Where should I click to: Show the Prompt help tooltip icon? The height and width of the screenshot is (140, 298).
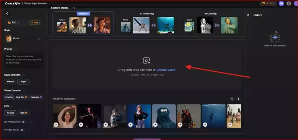[x=16, y=49]
